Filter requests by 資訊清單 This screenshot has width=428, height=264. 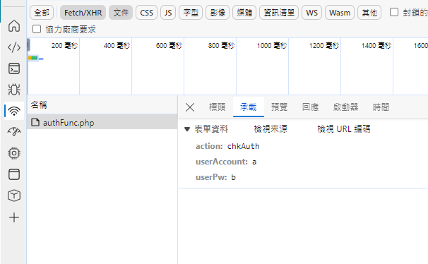tap(279, 13)
